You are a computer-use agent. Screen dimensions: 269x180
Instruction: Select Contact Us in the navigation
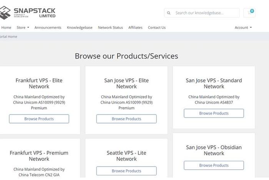[x=157, y=28]
